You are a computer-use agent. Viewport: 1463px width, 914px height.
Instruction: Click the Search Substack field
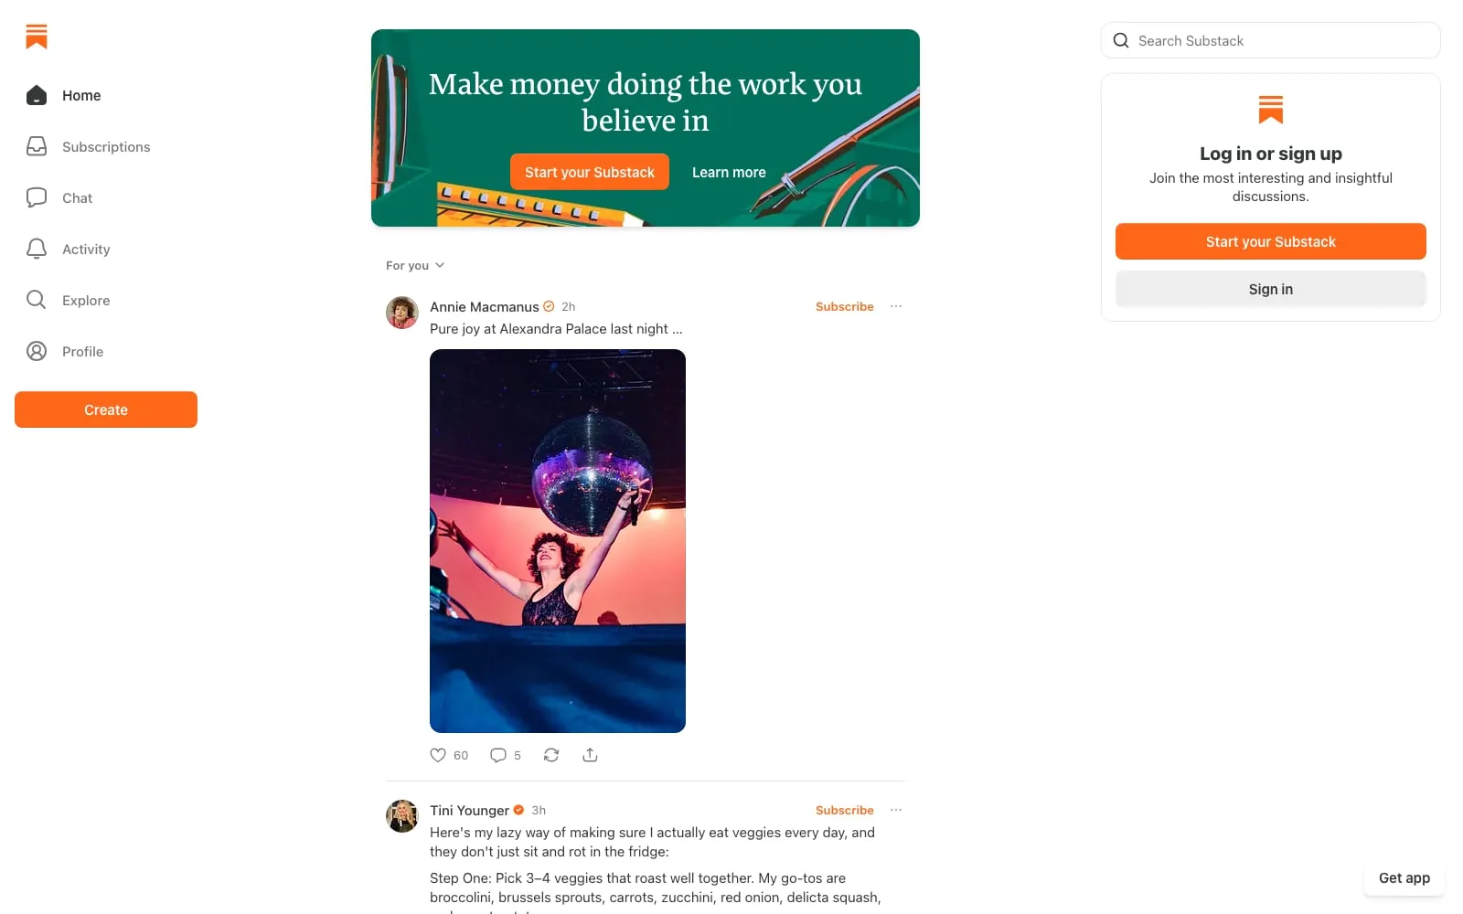1271,40
